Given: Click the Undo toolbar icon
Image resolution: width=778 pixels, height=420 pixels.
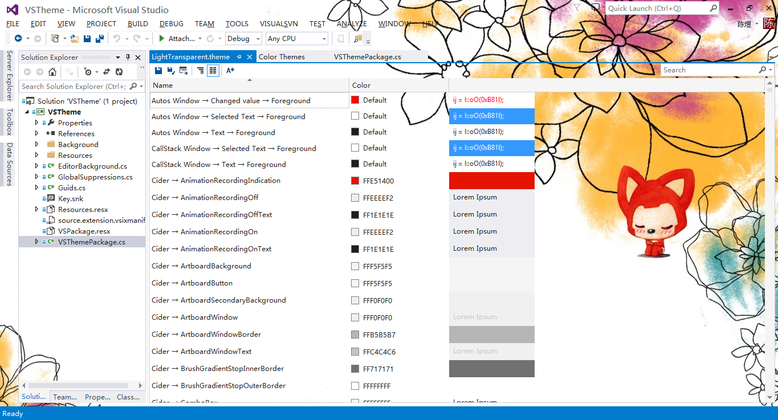Looking at the screenshot, I should click(x=117, y=38).
